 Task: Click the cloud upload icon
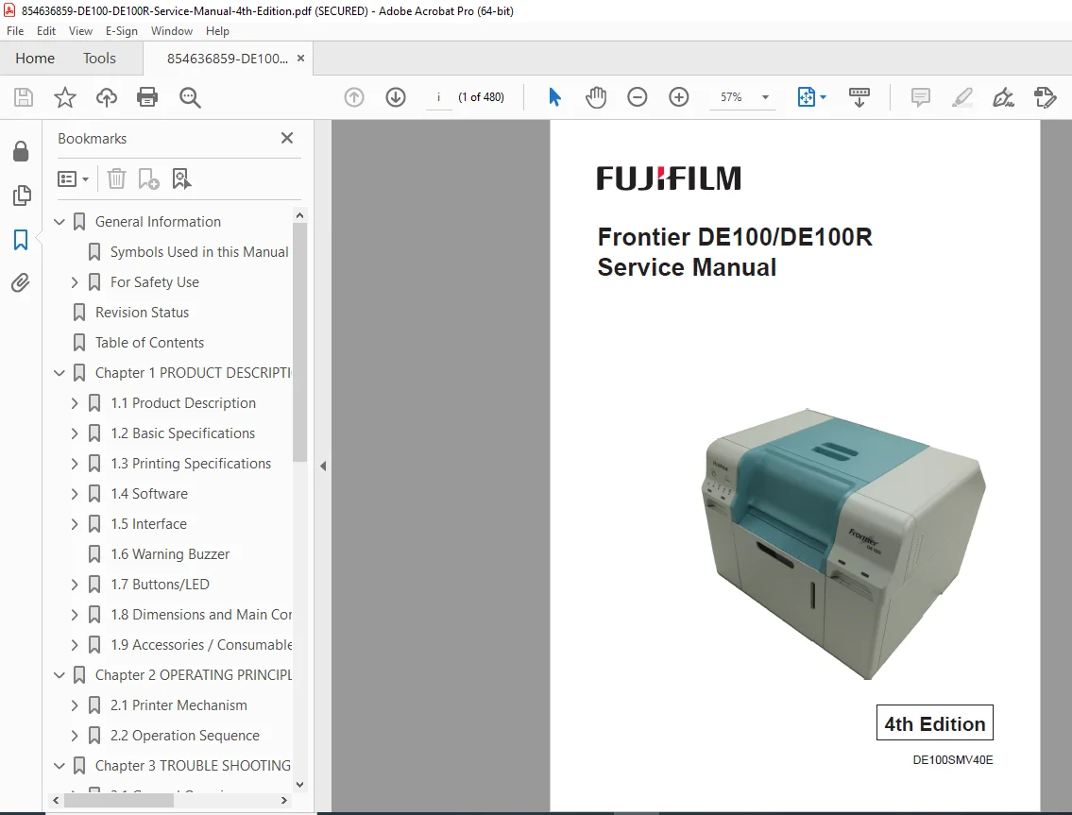click(x=106, y=97)
